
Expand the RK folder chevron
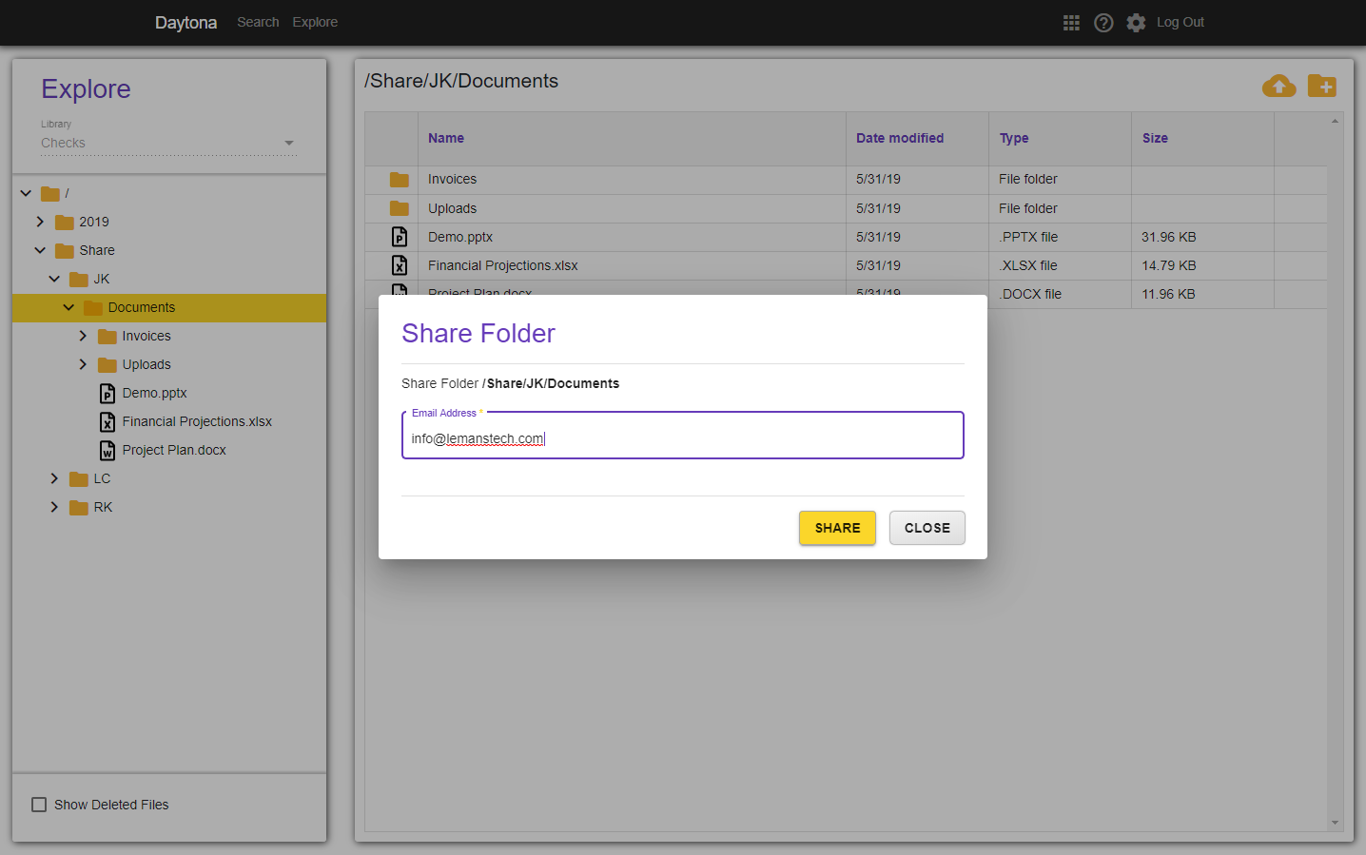click(54, 507)
